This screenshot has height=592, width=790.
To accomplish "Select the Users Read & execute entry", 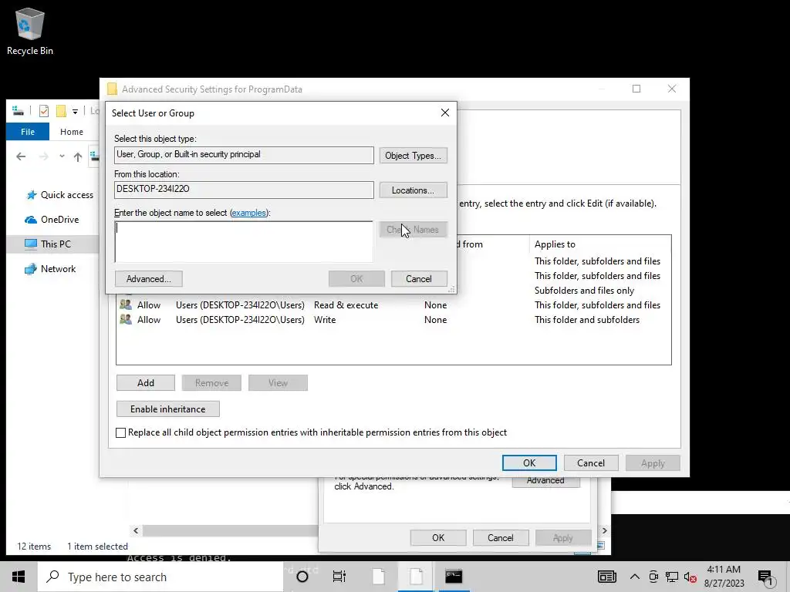I will (393, 305).
